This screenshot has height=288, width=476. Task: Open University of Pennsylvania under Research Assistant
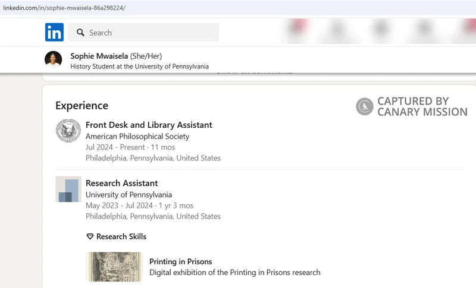click(129, 195)
